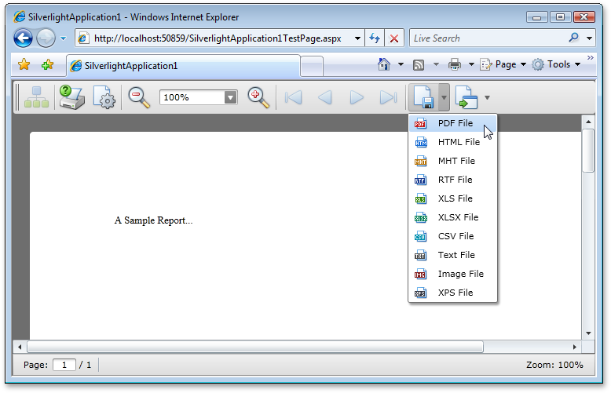Image resolution: width=611 pixels, height=393 pixels.
Task: Click the vertical scrollbar down arrow
Action: [x=588, y=333]
